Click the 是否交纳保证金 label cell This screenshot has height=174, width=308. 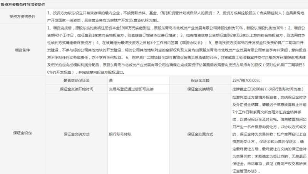[77, 80]
